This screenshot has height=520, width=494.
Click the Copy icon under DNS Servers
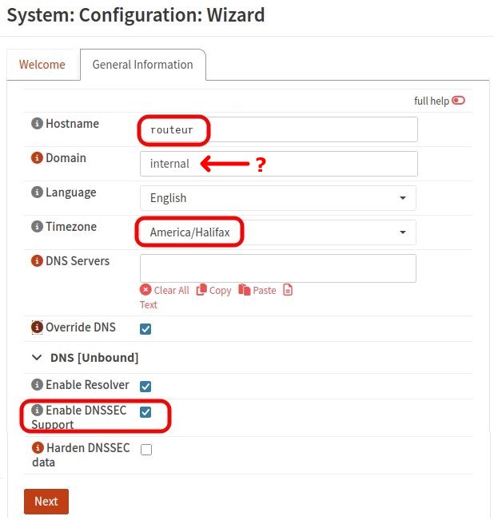[201, 290]
